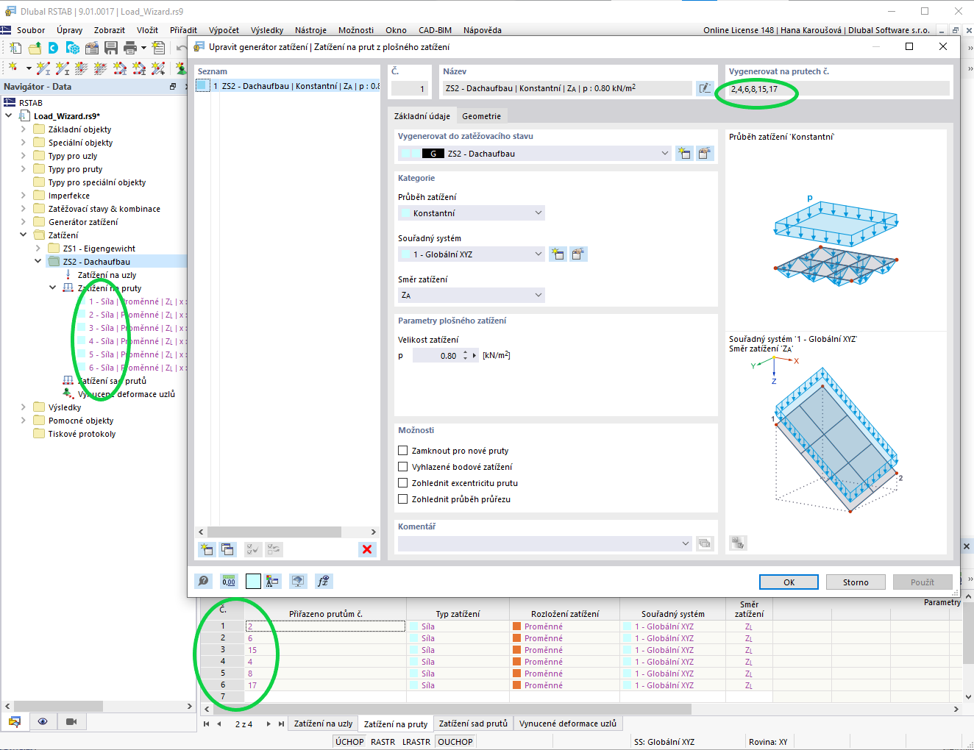The image size is (974, 750).
Task: Open the Soubor menu
Action: point(31,30)
